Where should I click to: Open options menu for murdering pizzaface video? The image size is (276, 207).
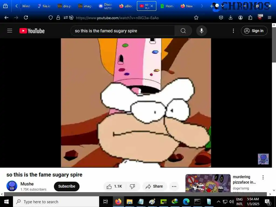tap(263, 177)
